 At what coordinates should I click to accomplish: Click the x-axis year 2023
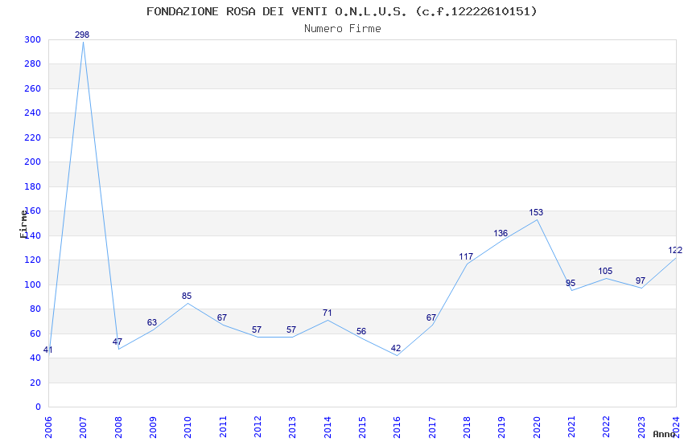coord(641,427)
